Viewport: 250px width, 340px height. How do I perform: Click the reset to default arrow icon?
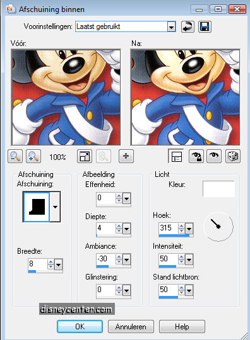(x=187, y=27)
